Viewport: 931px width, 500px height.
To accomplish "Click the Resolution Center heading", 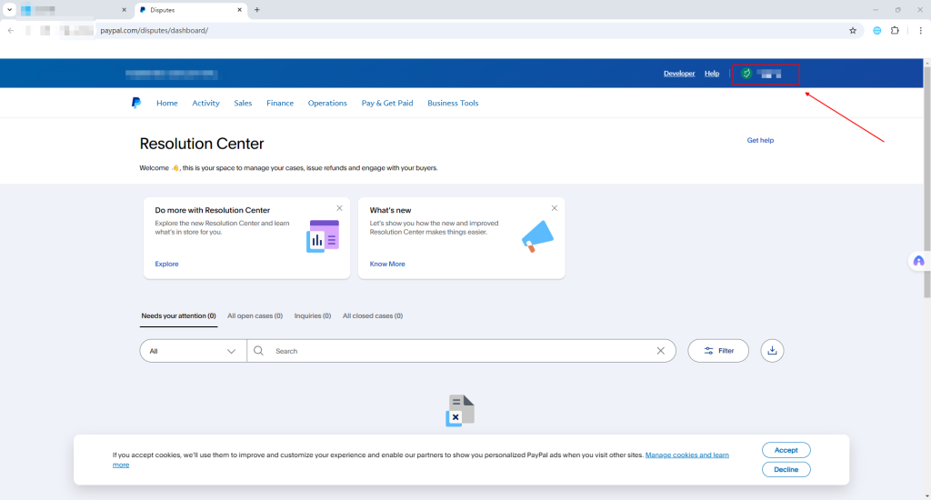I will pyautogui.click(x=202, y=144).
